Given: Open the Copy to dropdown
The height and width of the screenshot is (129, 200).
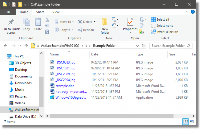Looking at the screenshot, I should click(x=64, y=30).
